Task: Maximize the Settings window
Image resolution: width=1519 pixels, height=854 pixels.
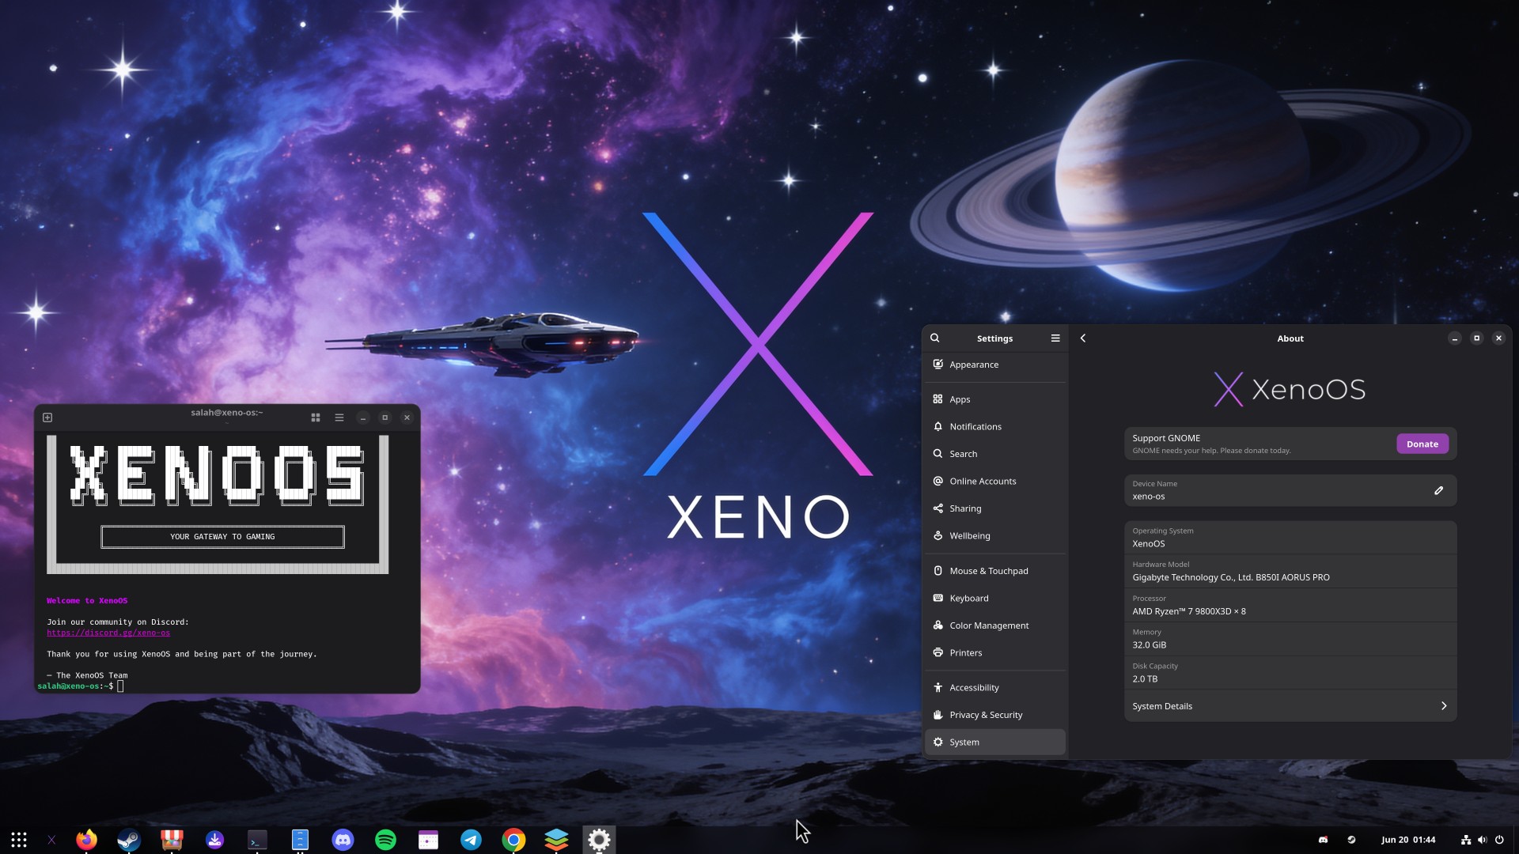Action: pyautogui.click(x=1476, y=338)
